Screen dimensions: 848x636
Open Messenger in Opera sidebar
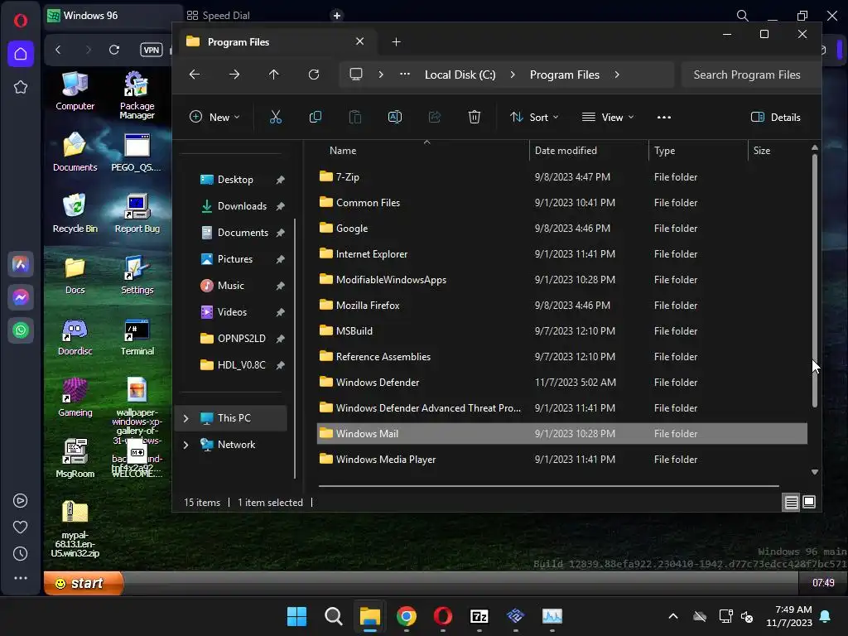[x=21, y=297]
